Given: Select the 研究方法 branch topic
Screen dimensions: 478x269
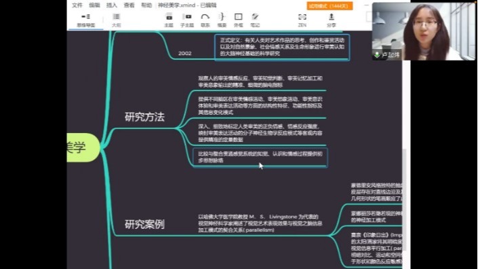Looking at the screenshot, I should [x=144, y=117].
